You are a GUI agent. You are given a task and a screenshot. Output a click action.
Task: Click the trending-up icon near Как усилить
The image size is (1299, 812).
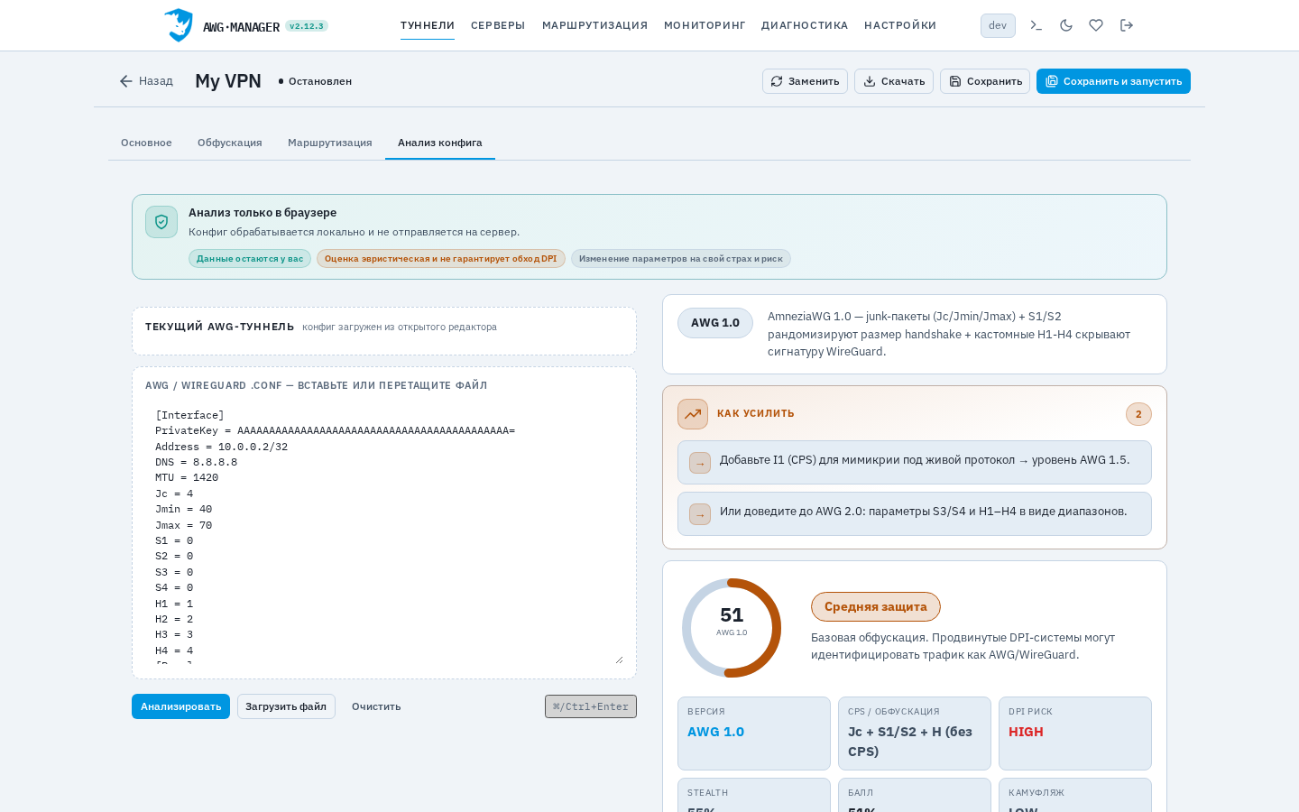[693, 414]
